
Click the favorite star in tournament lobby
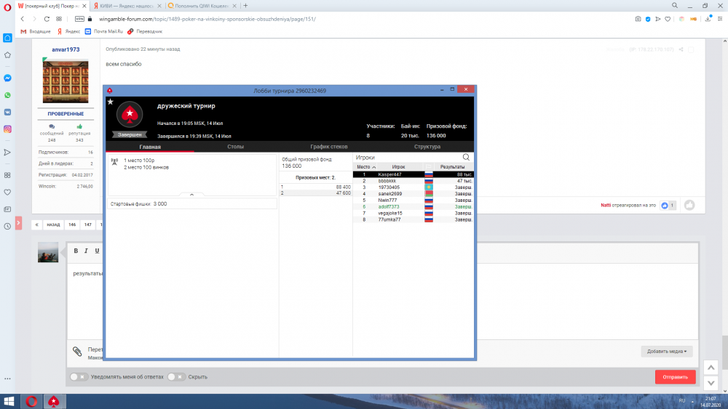click(111, 102)
